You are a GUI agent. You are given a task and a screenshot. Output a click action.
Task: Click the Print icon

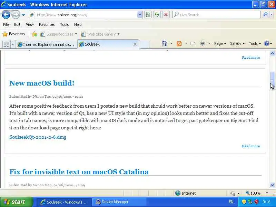click(x=203, y=43)
